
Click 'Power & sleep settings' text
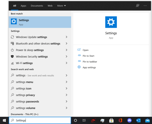point(30,50)
